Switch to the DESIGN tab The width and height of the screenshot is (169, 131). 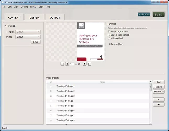(x=34, y=17)
